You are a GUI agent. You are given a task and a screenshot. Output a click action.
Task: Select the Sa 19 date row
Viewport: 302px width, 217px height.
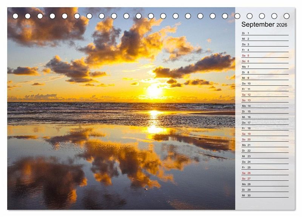tap(265, 134)
